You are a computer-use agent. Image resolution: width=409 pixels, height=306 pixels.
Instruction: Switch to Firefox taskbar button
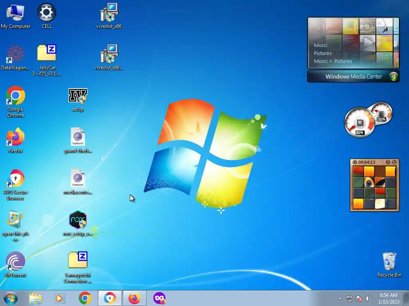coord(134,298)
